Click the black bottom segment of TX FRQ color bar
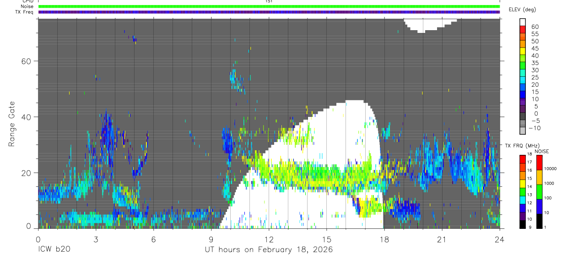 (522, 224)
